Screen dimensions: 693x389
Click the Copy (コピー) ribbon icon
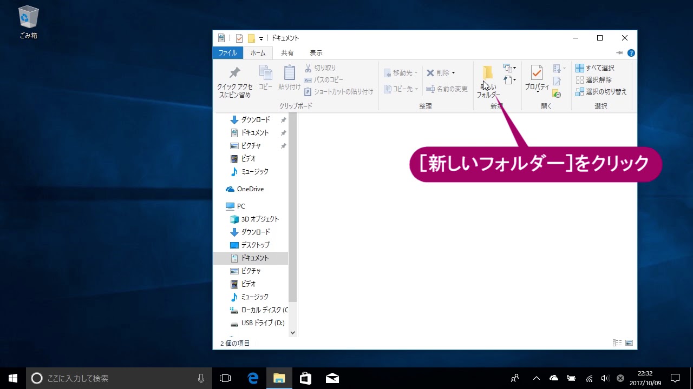[x=265, y=78]
